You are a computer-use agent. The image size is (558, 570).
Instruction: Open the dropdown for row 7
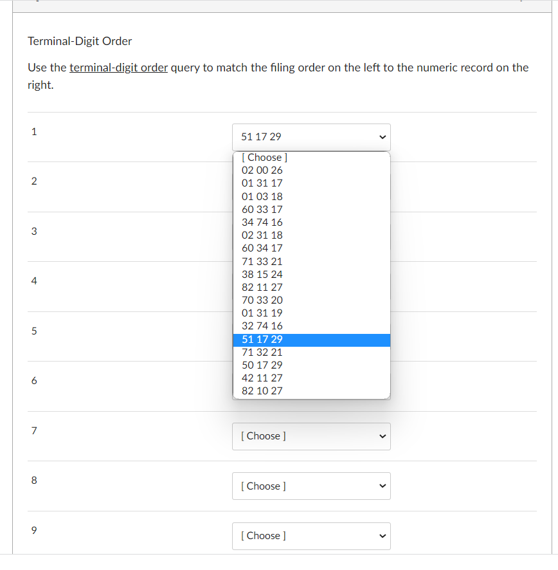pyautogui.click(x=311, y=436)
